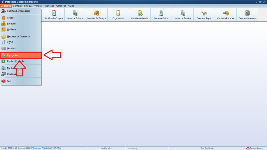Screen dimensions: 267x150
Task: Click Pedidos de Venda toolbar icon
Action: click(140, 15)
